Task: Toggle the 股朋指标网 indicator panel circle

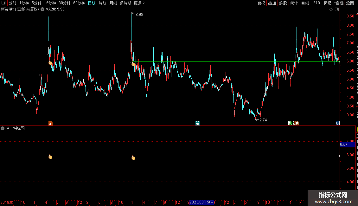Action: coord(3,129)
